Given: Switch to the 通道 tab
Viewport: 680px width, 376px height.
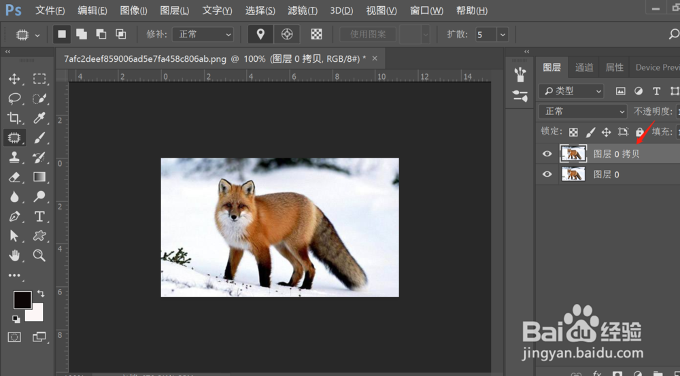Looking at the screenshot, I should click(x=584, y=67).
